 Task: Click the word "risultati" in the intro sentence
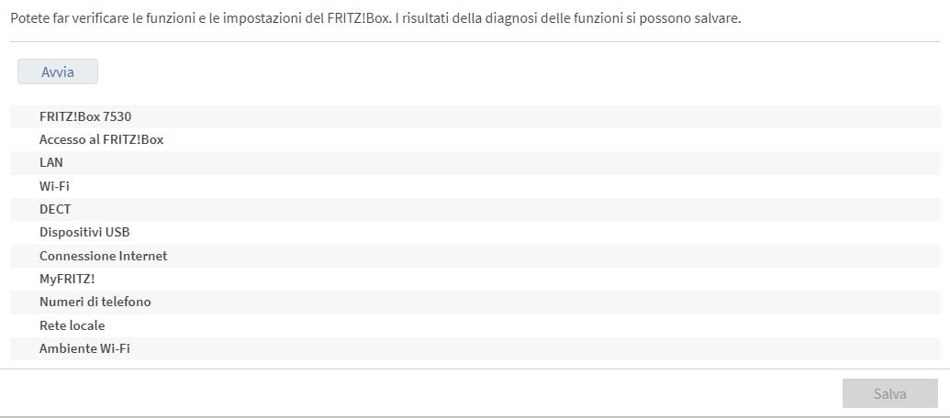tap(440, 18)
